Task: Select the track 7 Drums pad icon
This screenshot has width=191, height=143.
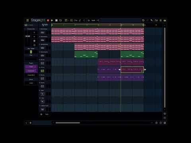Action: (43, 79)
